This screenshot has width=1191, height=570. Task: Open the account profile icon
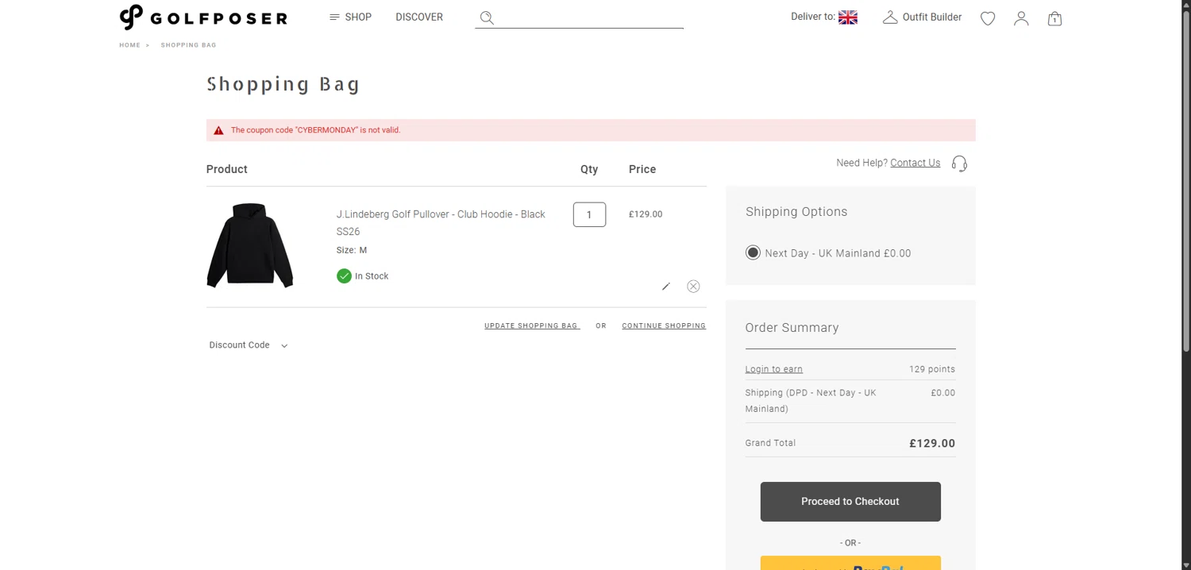(1021, 18)
